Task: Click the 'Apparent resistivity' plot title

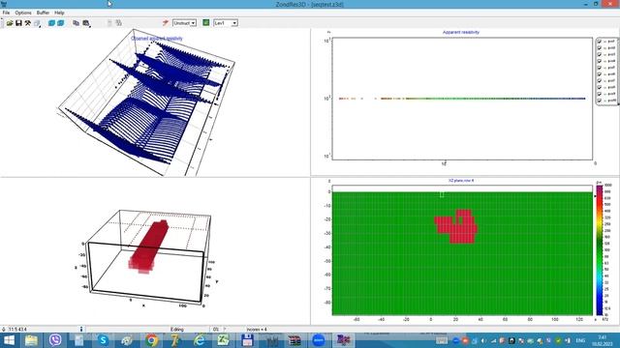Action: [x=461, y=32]
